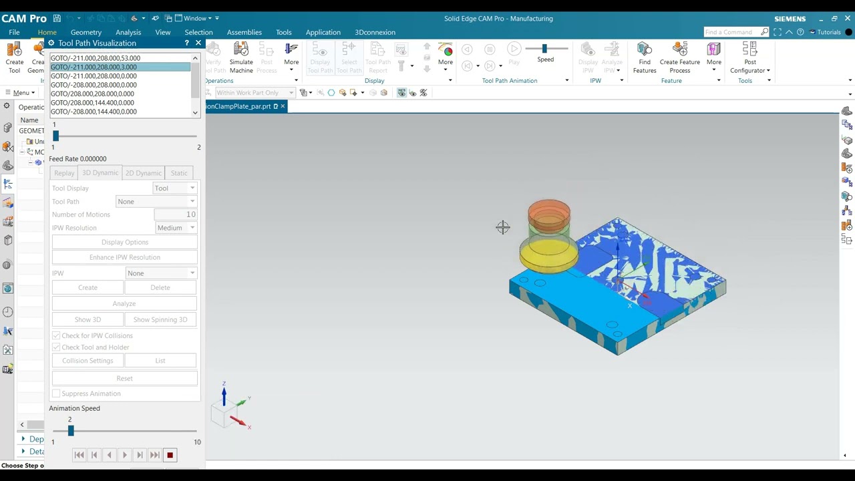Image resolution: width=855 pixels, height=481 pixels.
Task: Click the tool path position slider handle
Action: click(x=55, y=136)
